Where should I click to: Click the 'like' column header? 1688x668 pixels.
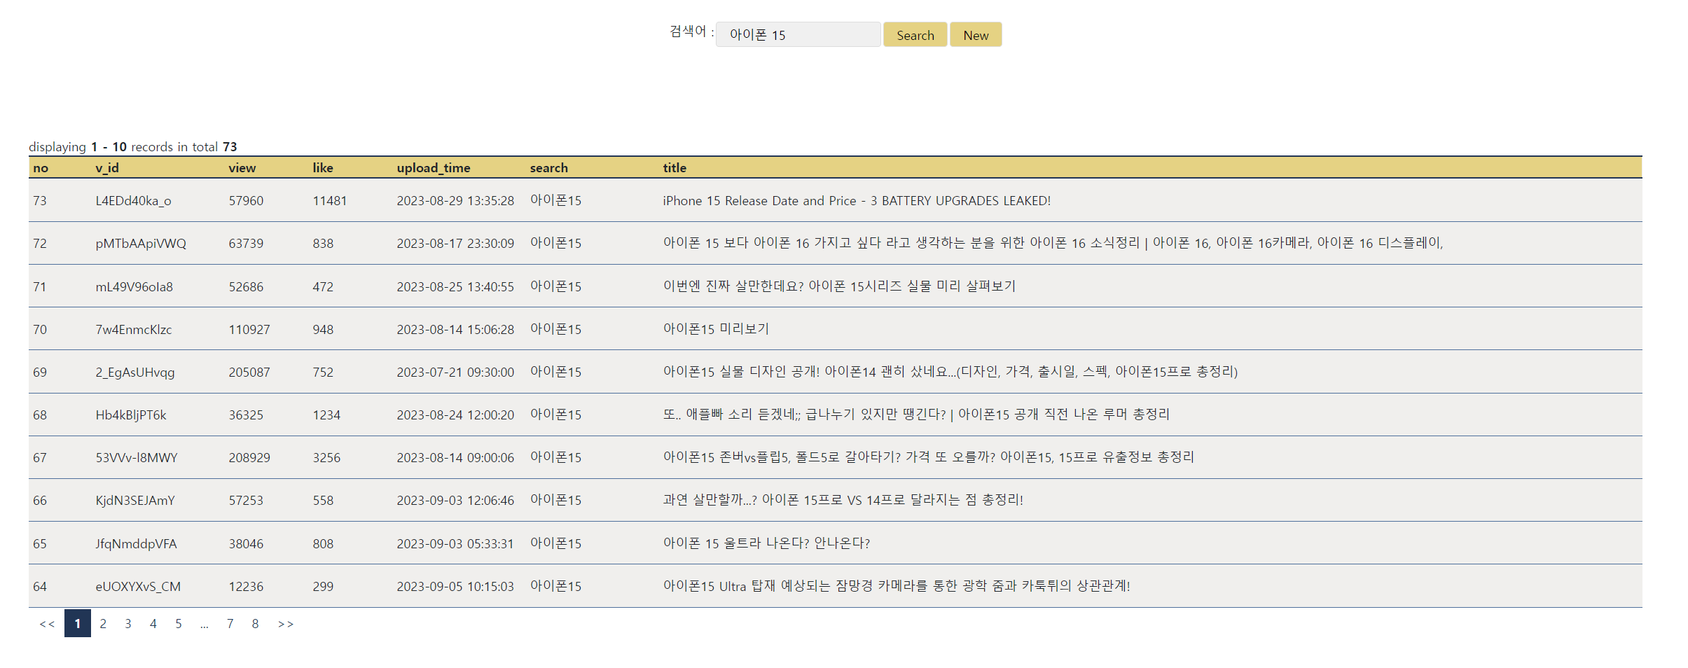click(323, 168)
